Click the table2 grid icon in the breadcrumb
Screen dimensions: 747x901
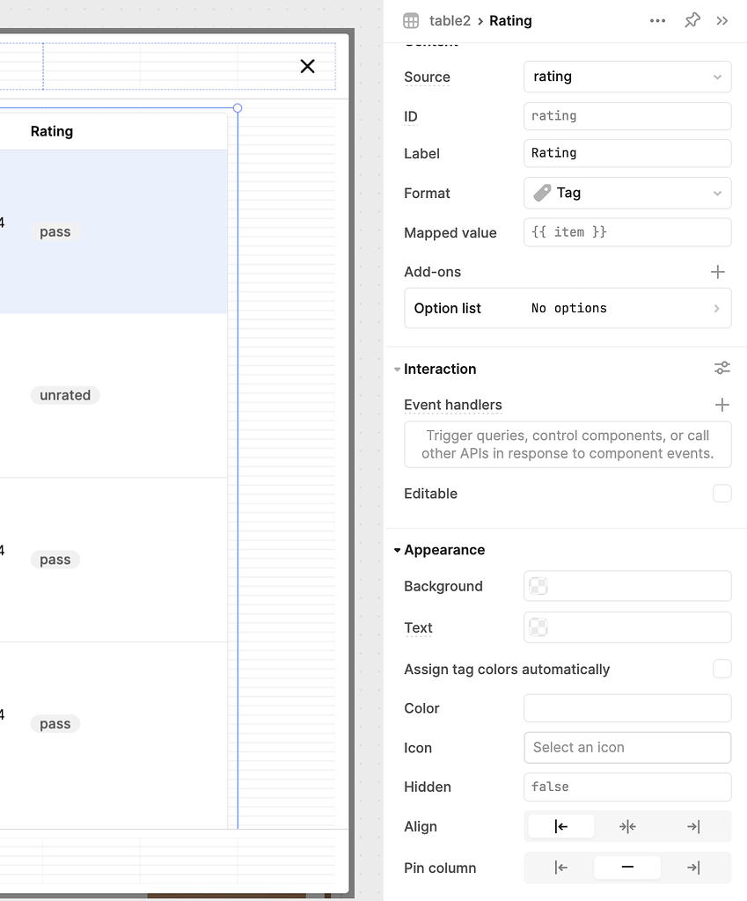coord(408,20)
